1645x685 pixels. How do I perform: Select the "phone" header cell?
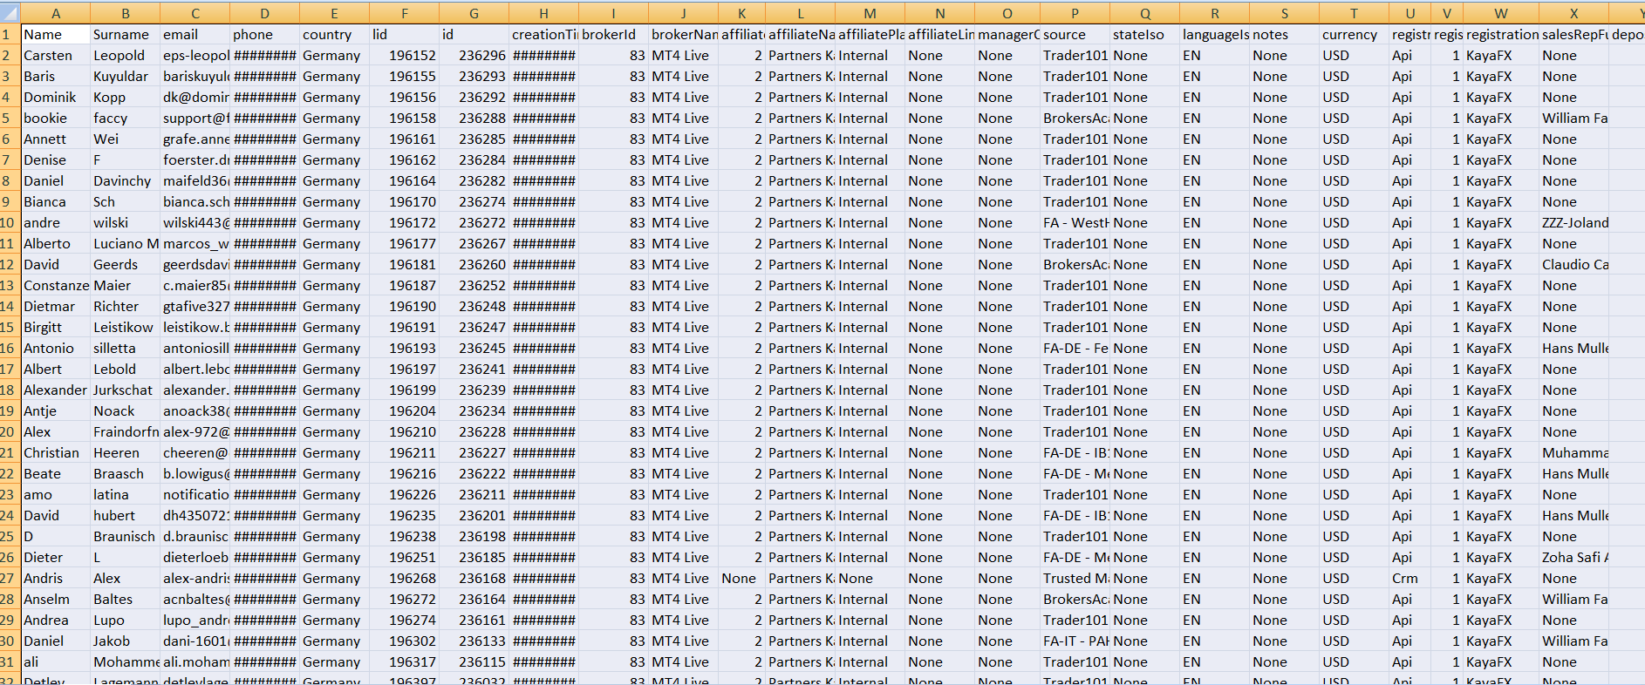tap(265, 35)
